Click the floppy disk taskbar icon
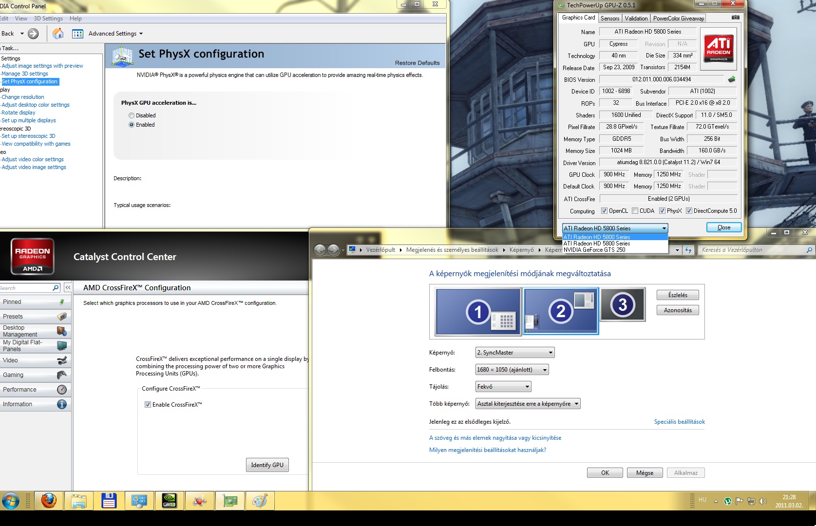Viewport: 816px width, 526px height. (x=109, y=500)
